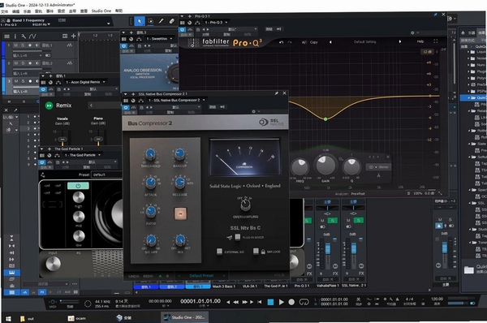Arm record on track 2
This screenshot has width=487, height=323.
click(30, 63)
